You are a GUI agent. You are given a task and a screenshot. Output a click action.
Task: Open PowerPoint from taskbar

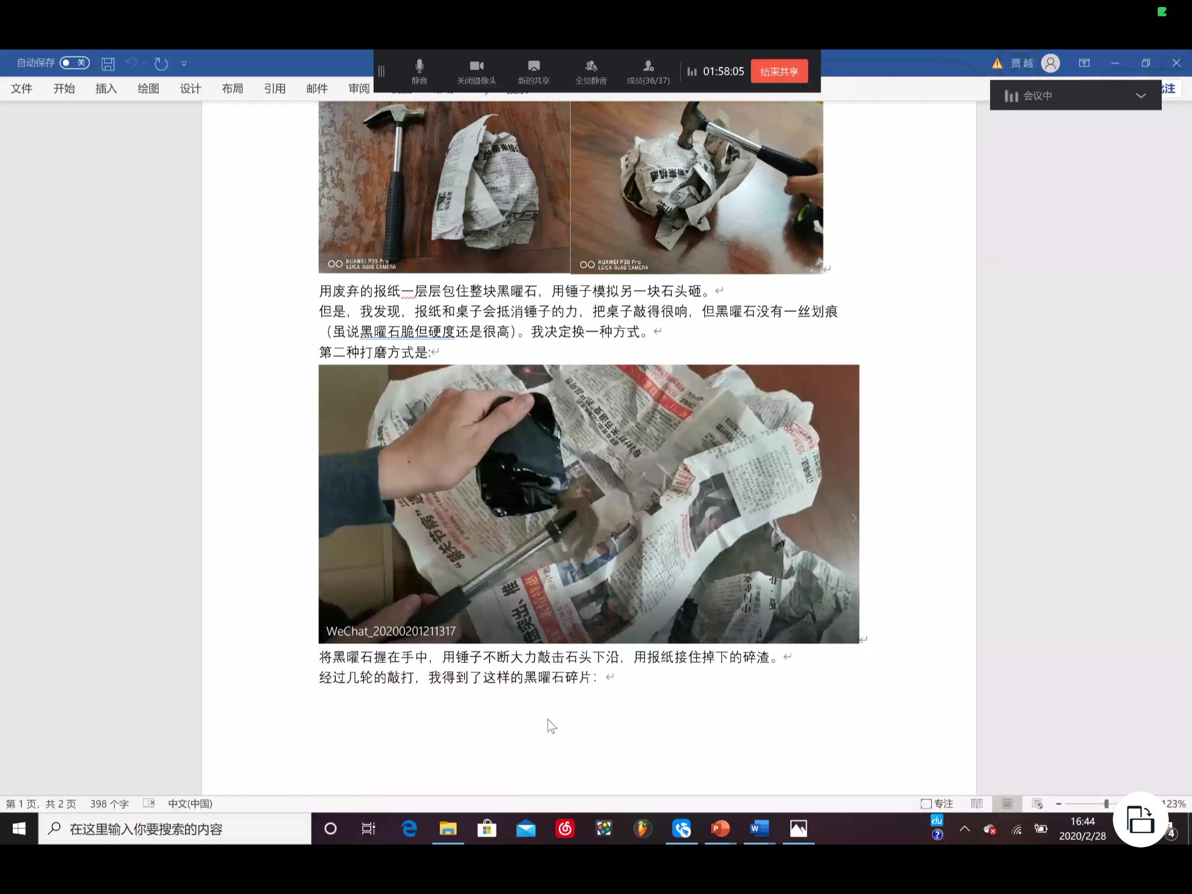721,829
